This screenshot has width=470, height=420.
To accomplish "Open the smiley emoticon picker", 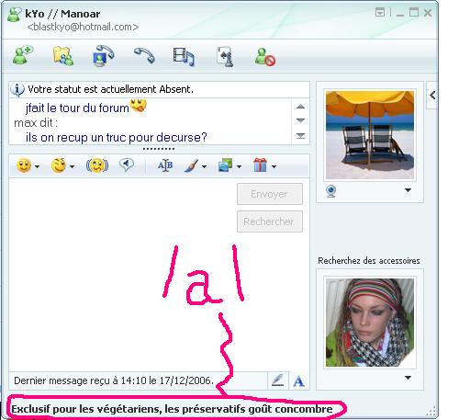I will click(x=24, y=165).
